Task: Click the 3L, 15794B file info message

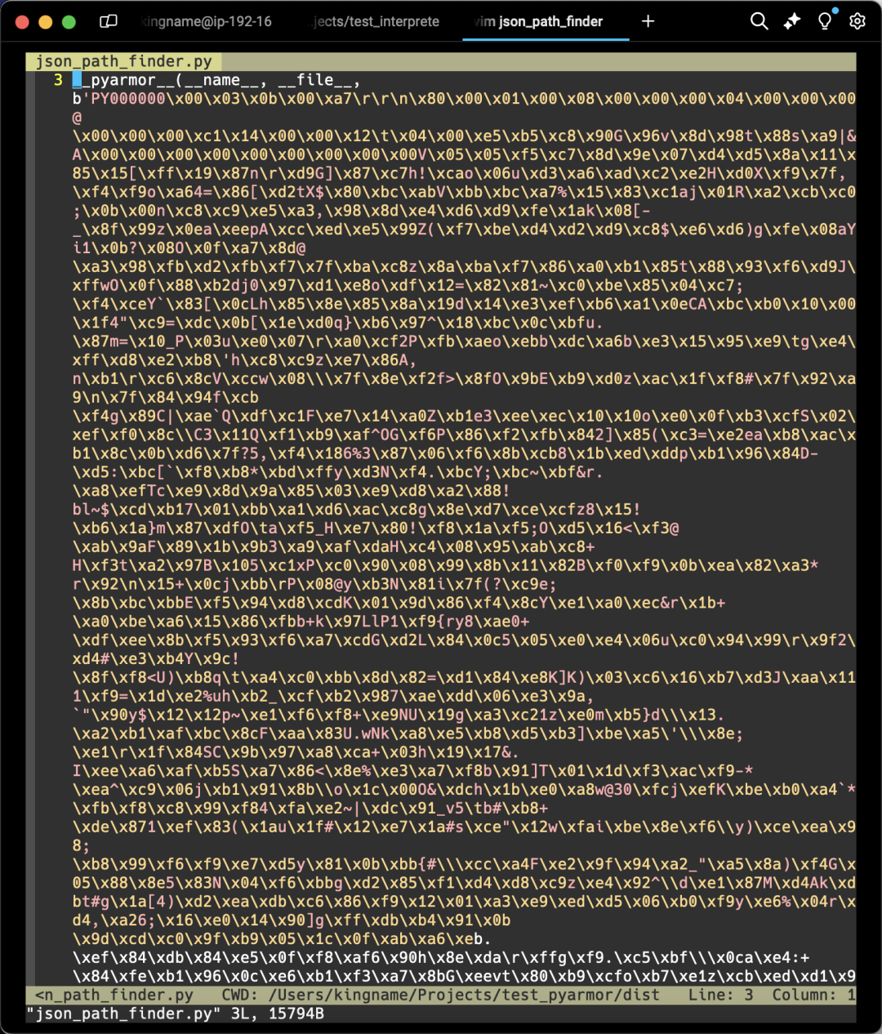Action: [269, 1014]
